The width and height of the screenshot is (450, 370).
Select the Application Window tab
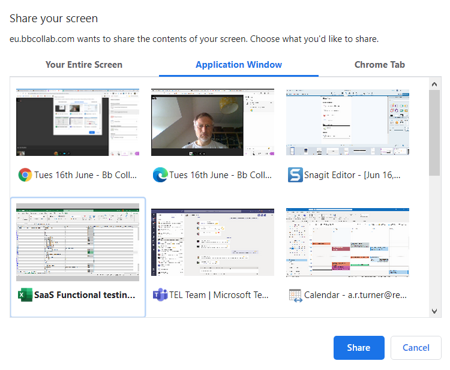point(238,65)
